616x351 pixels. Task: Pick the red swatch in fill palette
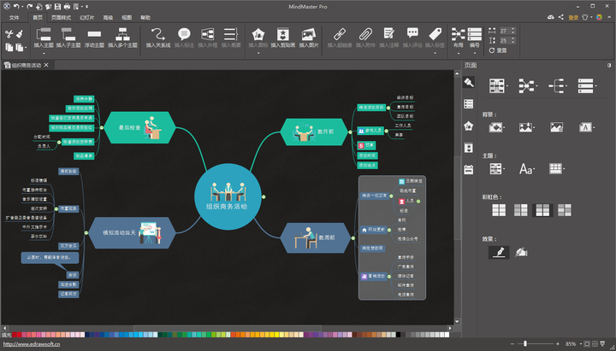[x=19, y=335]
